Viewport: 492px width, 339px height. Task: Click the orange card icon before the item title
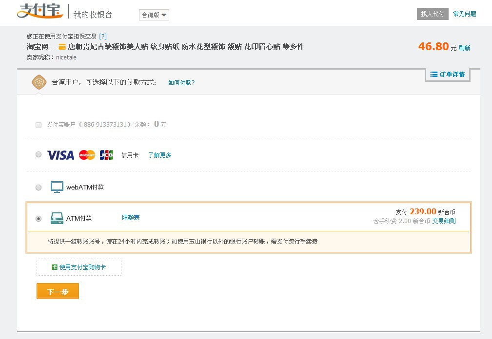click(x=62, y=47)
